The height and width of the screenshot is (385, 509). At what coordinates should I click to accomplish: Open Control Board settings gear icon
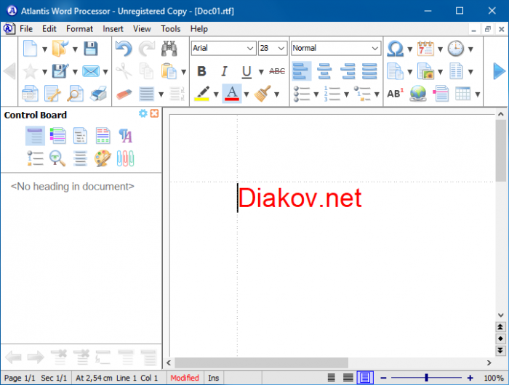click(143, 113)
